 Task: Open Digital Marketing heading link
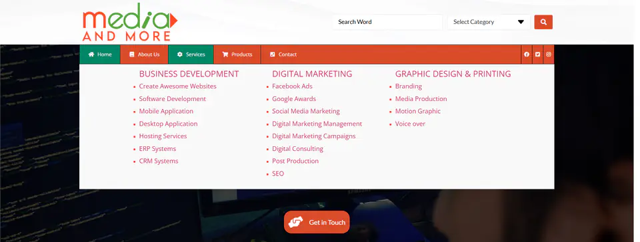[x=312, y=74]
